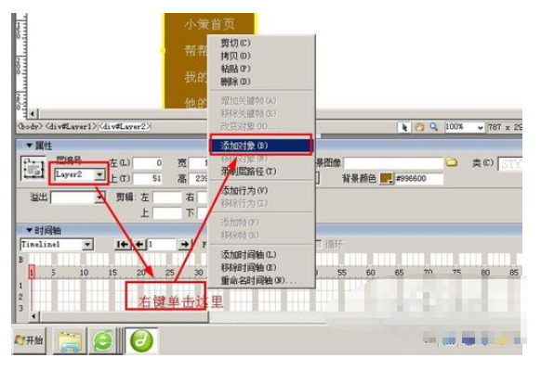
Task: Click the Windows 开始 start button
Action: [29, 340]
